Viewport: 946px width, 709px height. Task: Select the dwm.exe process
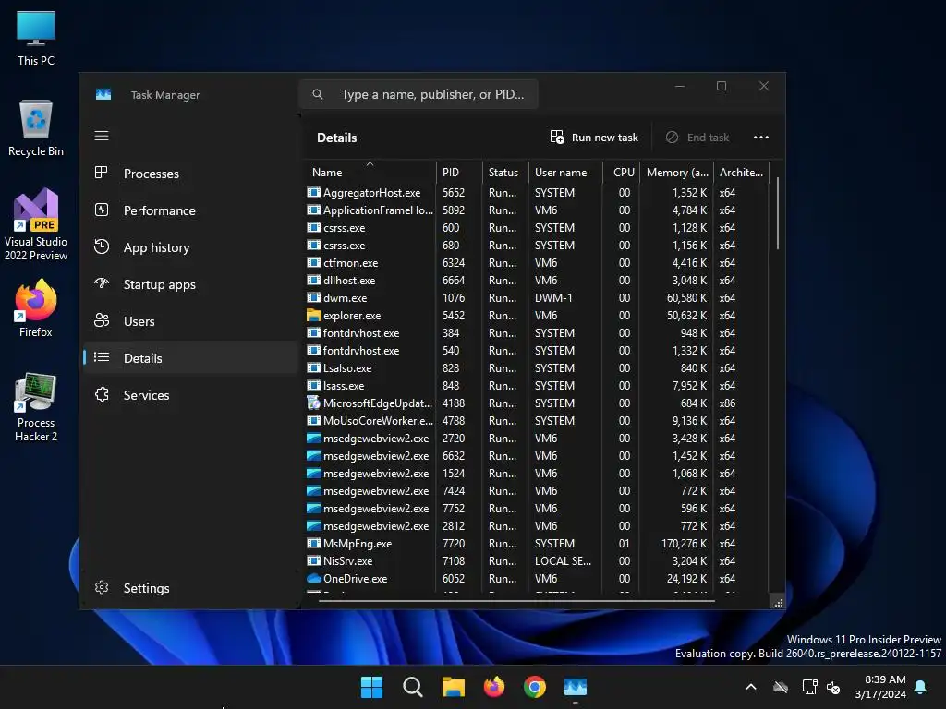click(537, 298)
